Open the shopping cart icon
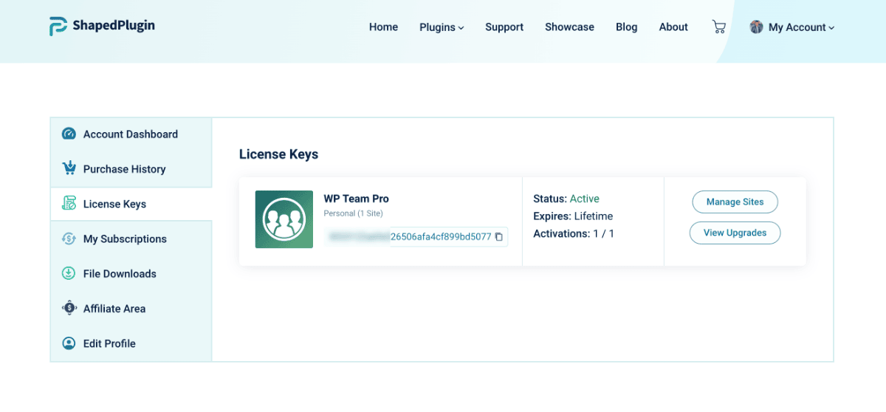Image resolution: width=886 pixels, height=412 pixels. 718,27
